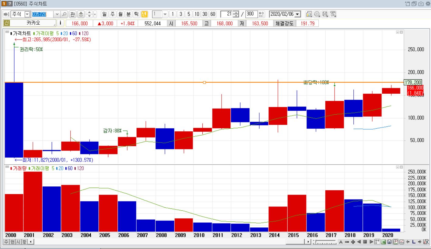This screenshot has height=249, width=431.
Task: Choose interval button 5
Action: (x=189, y=14)
